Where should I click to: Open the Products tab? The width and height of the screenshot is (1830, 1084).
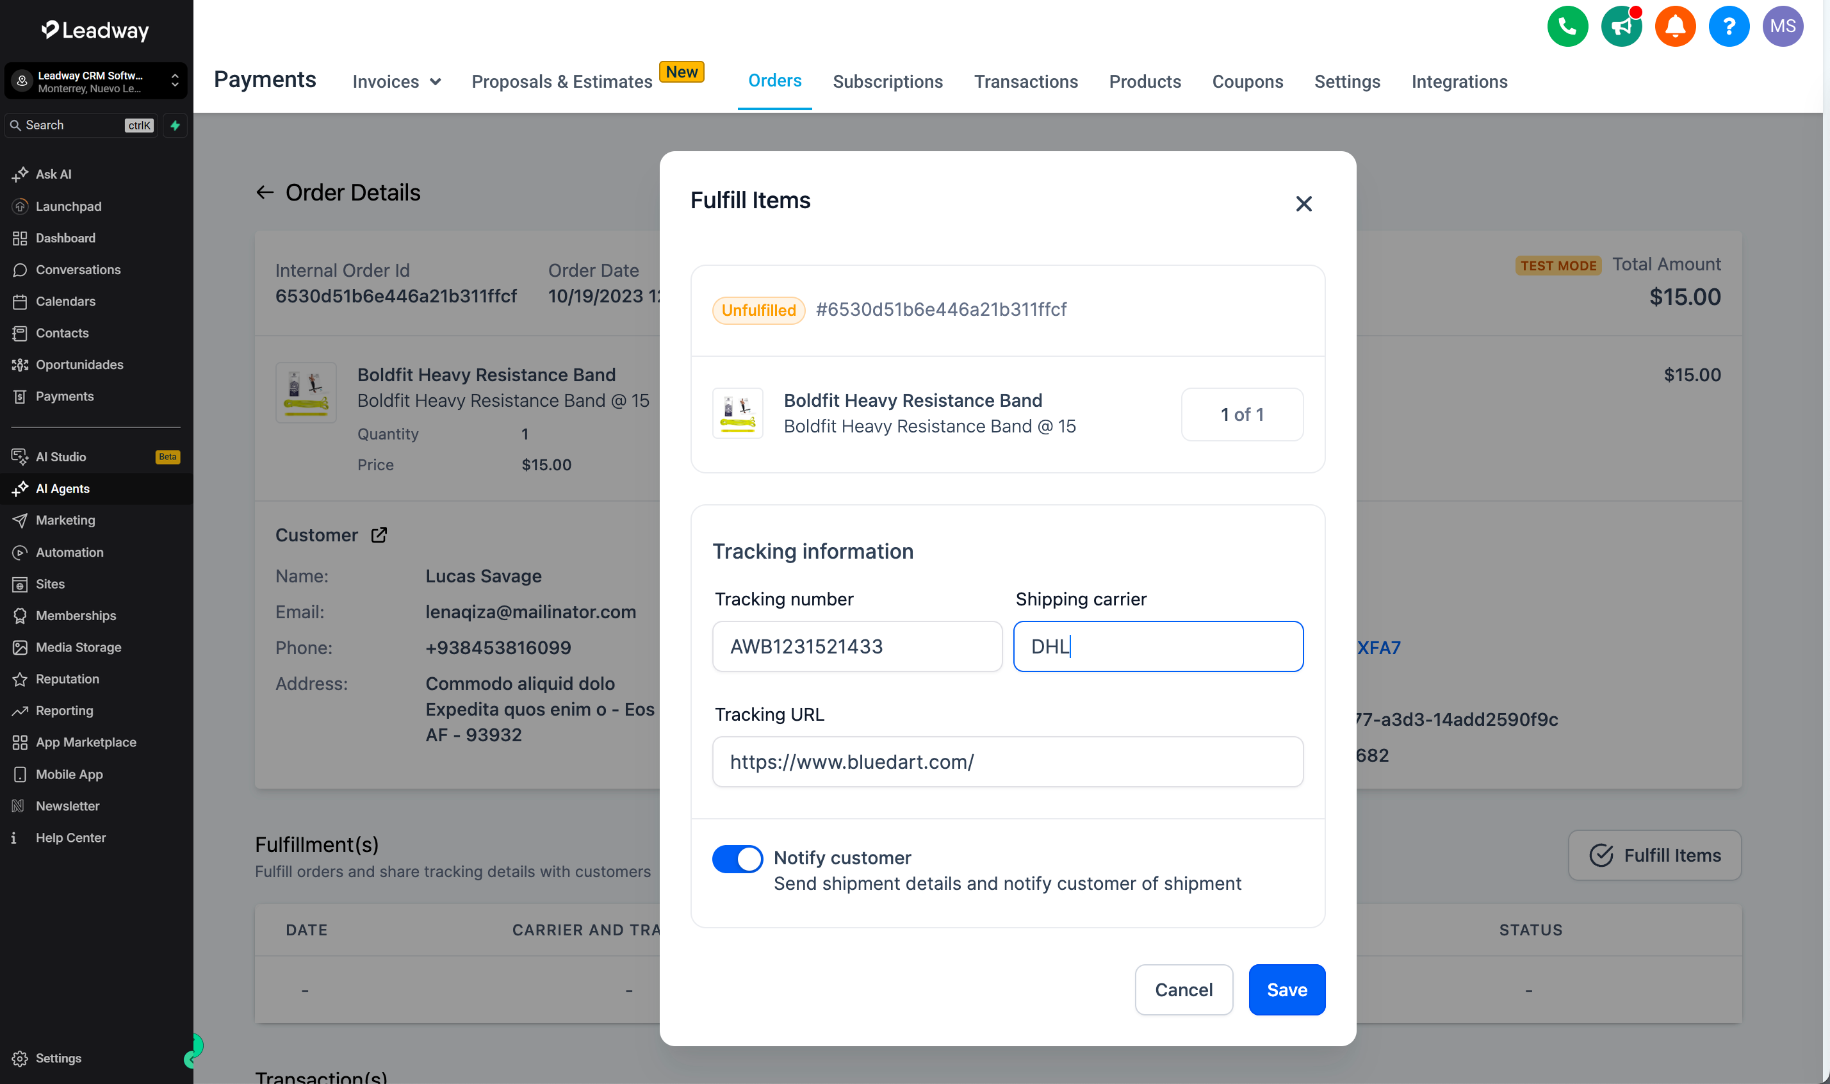pos(1144,82)
